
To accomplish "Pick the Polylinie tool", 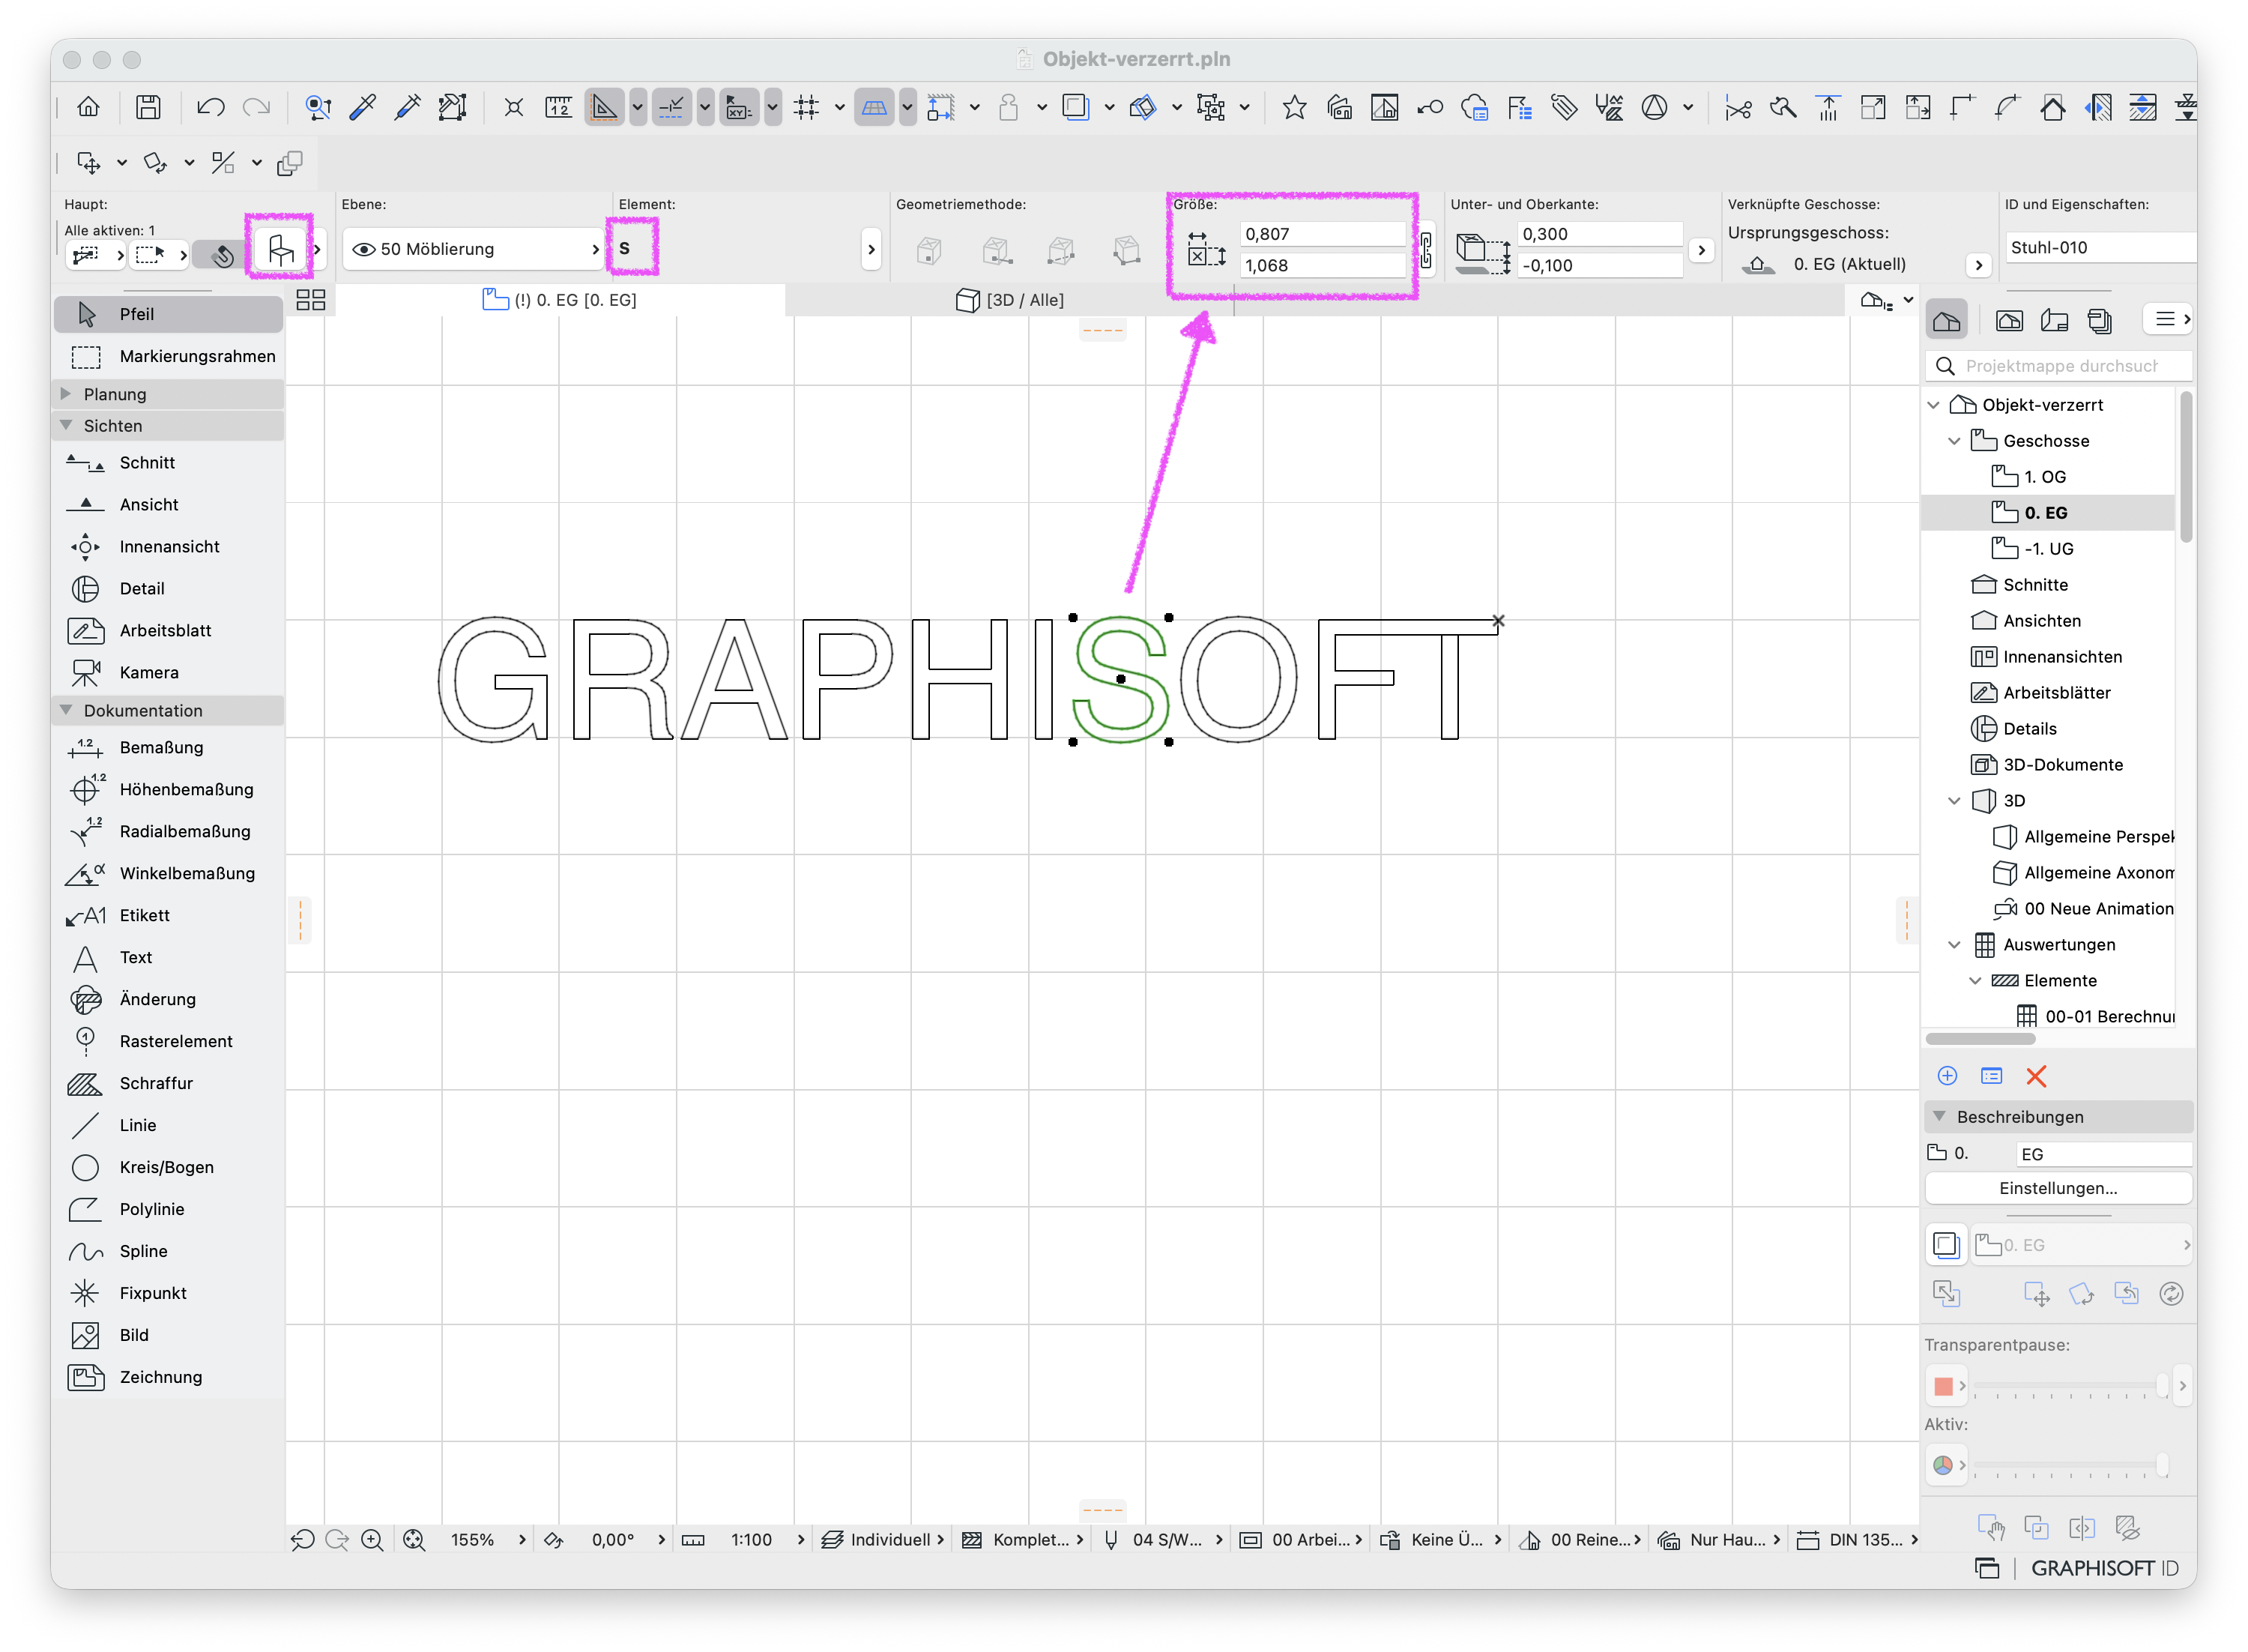I will tap(168, 1210).
